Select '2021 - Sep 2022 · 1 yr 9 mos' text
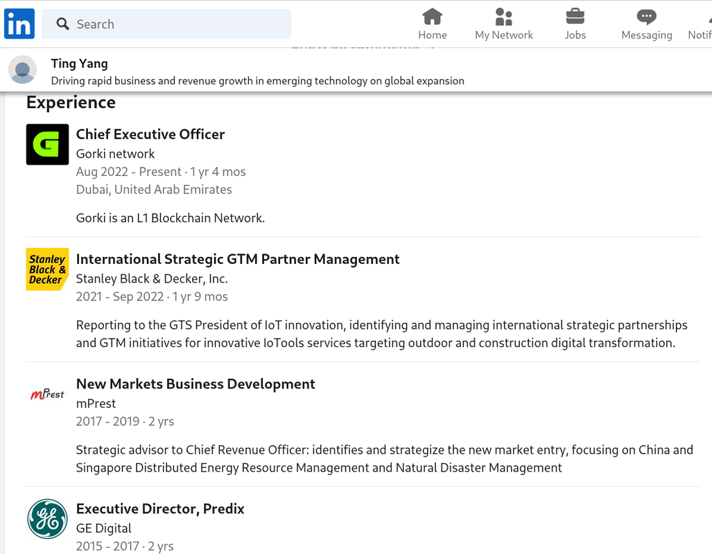 152,297
